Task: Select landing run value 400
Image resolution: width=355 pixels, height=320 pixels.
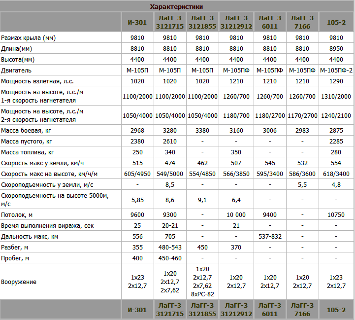Action: (x=137, y=258)
